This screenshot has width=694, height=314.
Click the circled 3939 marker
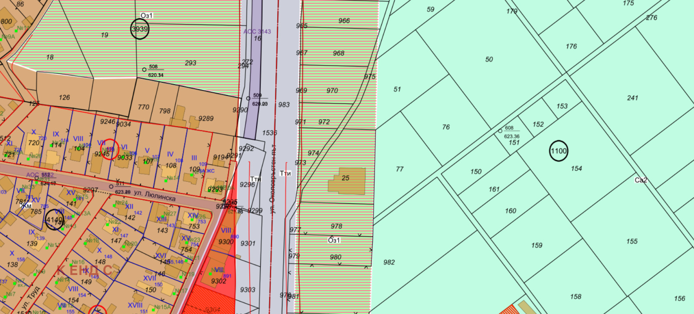[x=140, y=29]
